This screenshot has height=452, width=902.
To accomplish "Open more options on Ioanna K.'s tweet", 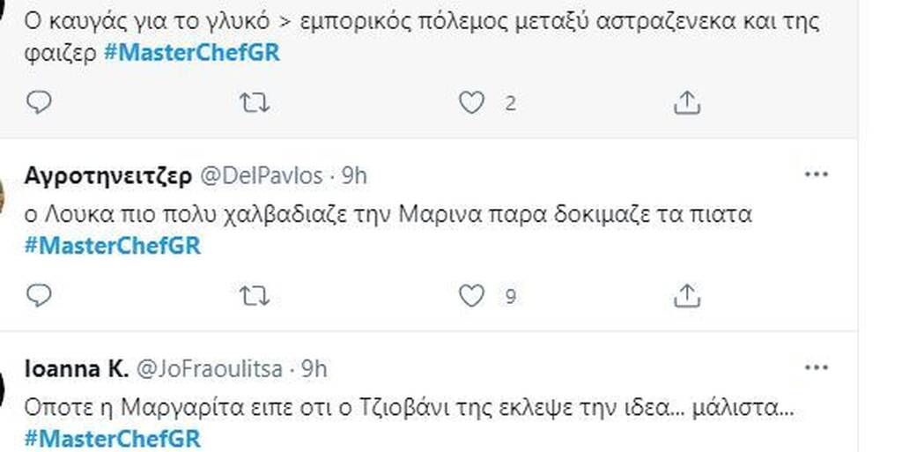I will pyautogui.click(x=817, y=367).
